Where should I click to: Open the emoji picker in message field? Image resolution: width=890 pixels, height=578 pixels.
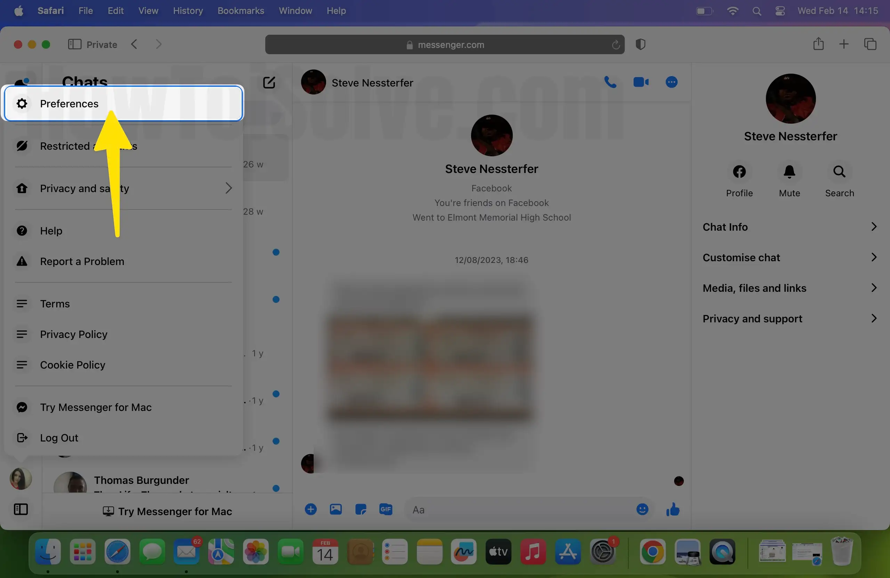click(x=642, y=509)
